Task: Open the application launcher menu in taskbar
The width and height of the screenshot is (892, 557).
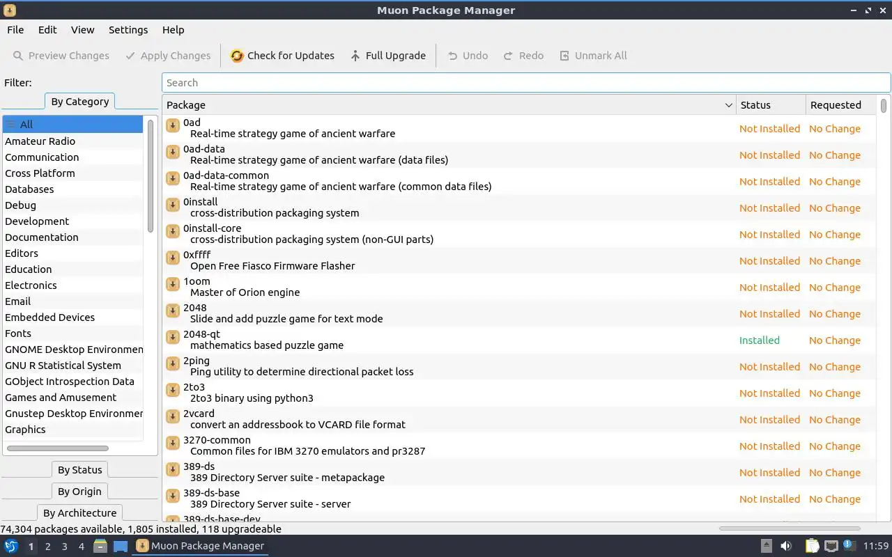Action: [x=11, y=547]
